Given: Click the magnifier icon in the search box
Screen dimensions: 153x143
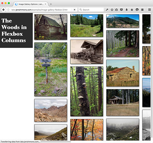Looking at the screenshot, I should pyautogui.click(x=81, y=10).
